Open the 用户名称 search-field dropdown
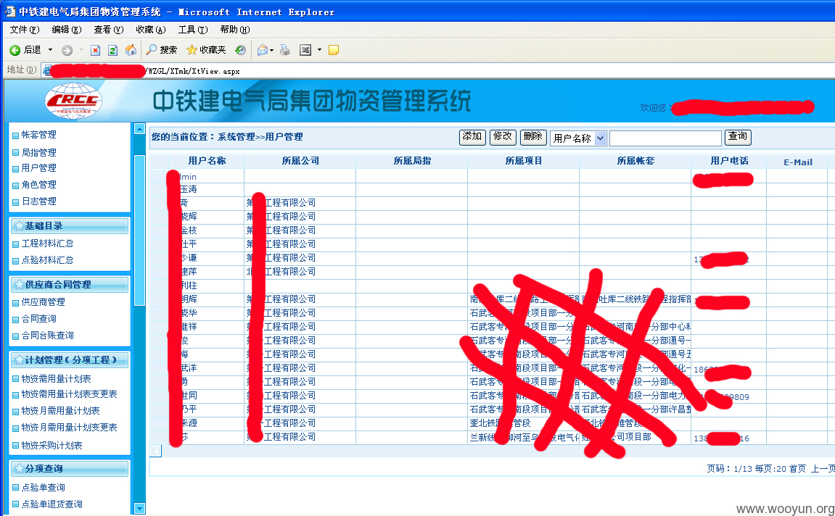 [x=578, y=138]
